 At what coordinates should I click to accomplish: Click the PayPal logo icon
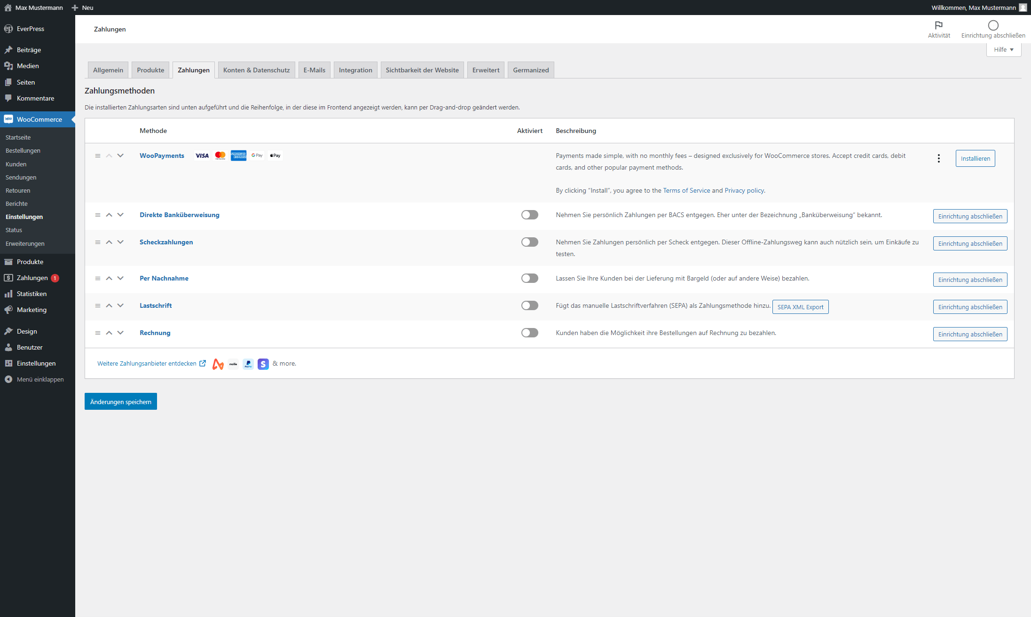(248, 364)
